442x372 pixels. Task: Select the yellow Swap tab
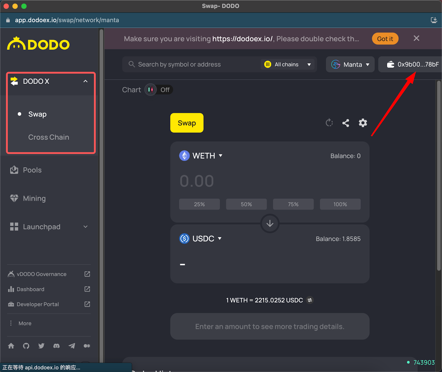point(187,123)
